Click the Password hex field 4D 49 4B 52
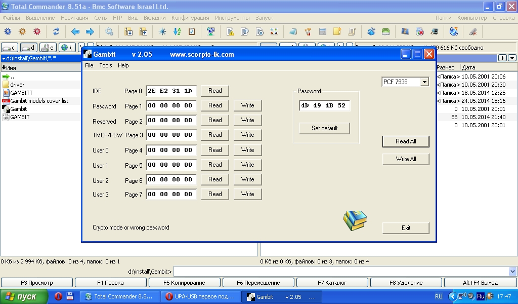This screenshot has height=304, width=518. click(324, 105)
